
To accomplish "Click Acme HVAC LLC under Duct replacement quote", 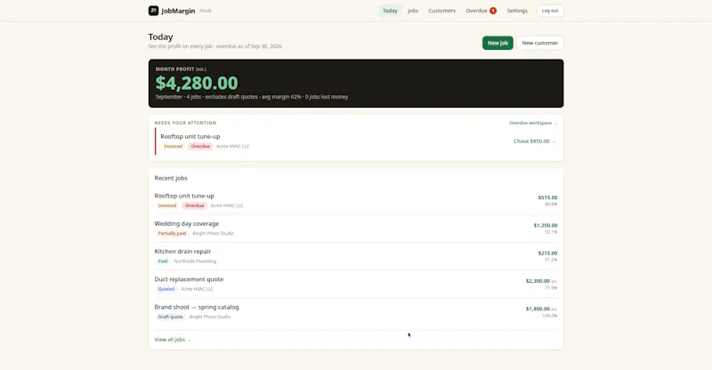I will click(197, 289).
